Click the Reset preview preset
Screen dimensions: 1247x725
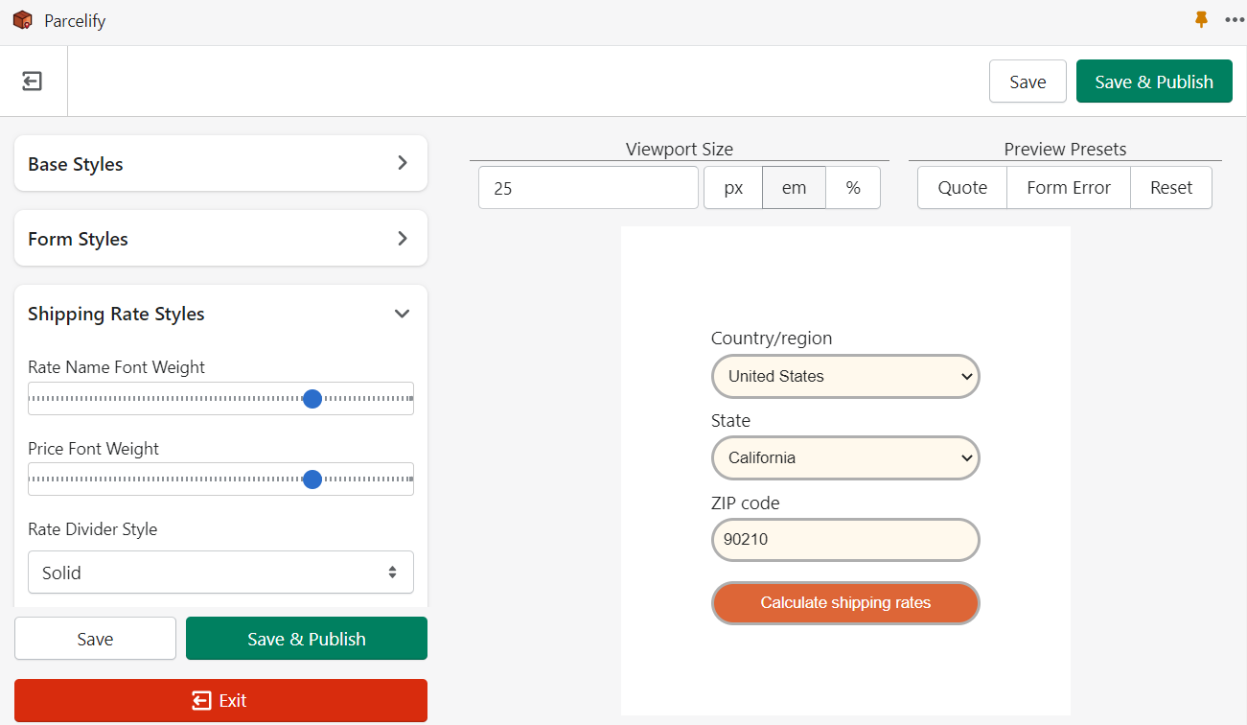point(1171,188)
